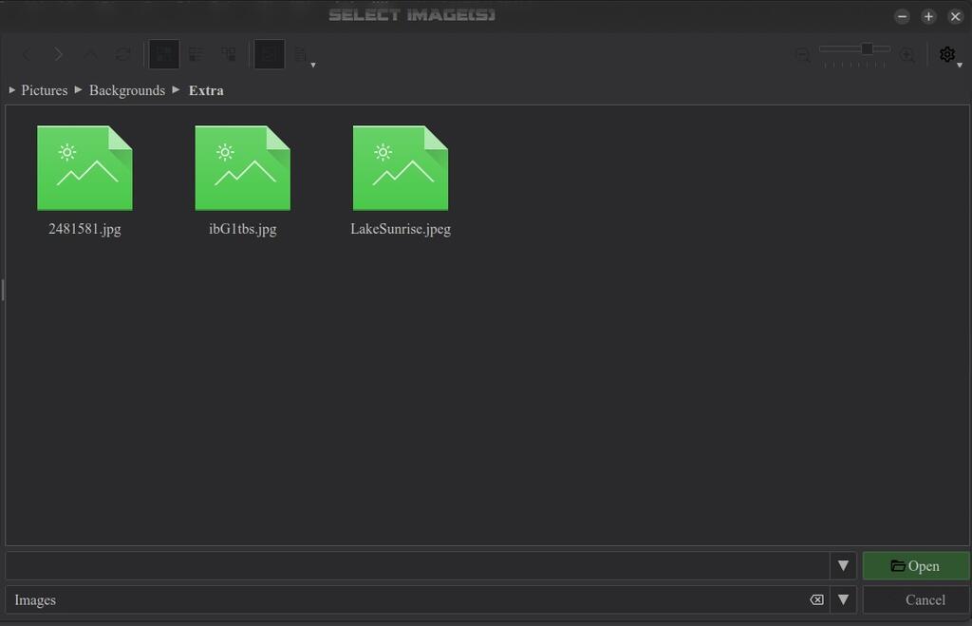This screenshot has height=626, width=972.
Task: Expand the Images filter dropdown
Action: (x=843, y=599)
